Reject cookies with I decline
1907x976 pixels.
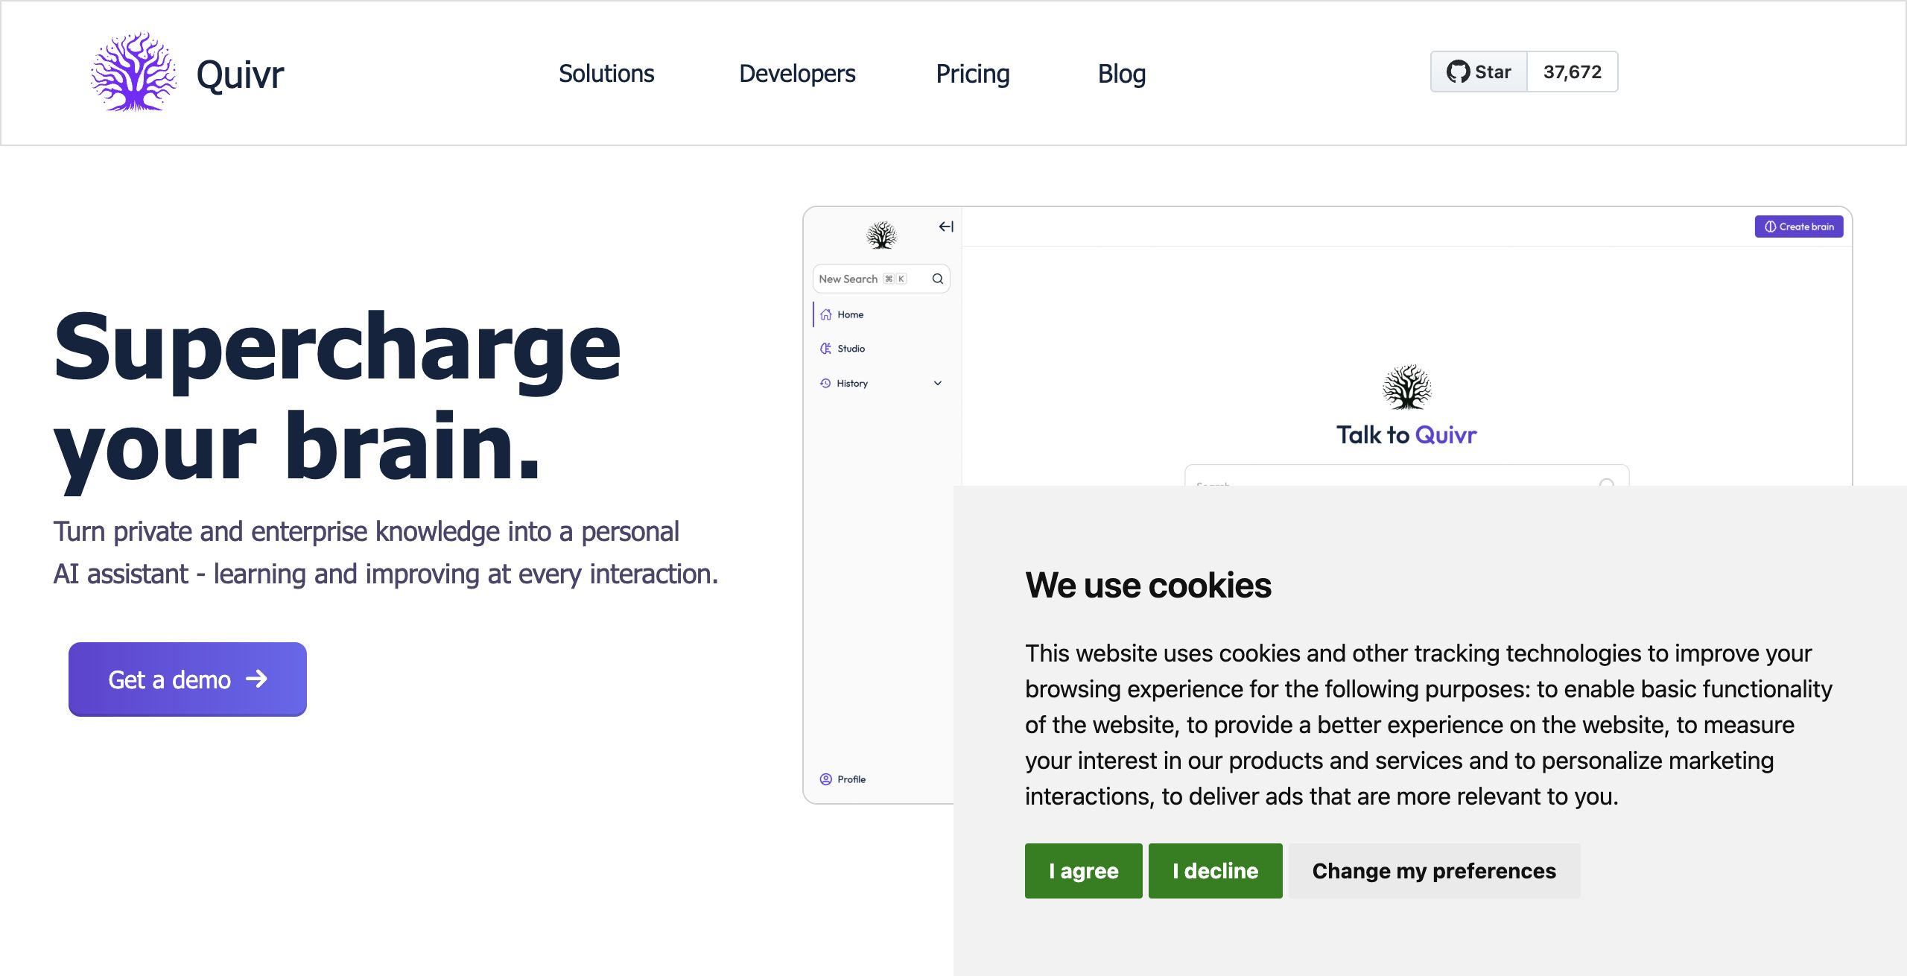[x=1215, y=871]
